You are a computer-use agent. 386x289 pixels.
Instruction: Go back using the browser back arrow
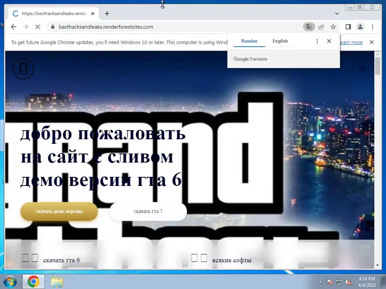pos(14,27)
